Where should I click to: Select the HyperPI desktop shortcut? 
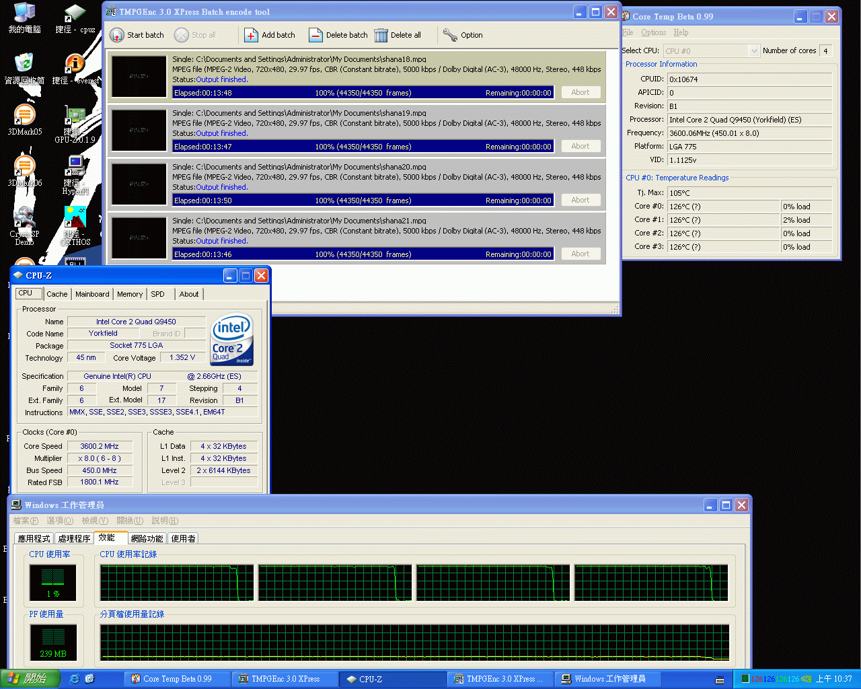(75, 175)
